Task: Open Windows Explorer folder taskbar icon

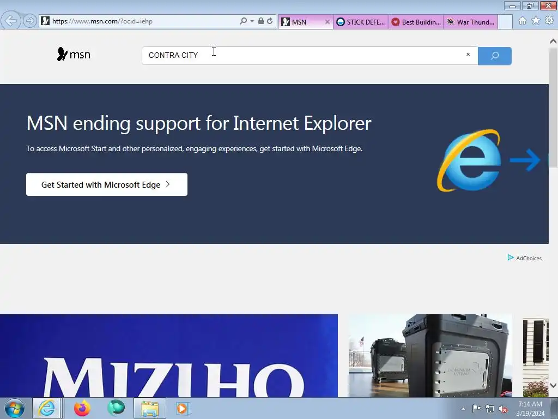Action: 150,408
